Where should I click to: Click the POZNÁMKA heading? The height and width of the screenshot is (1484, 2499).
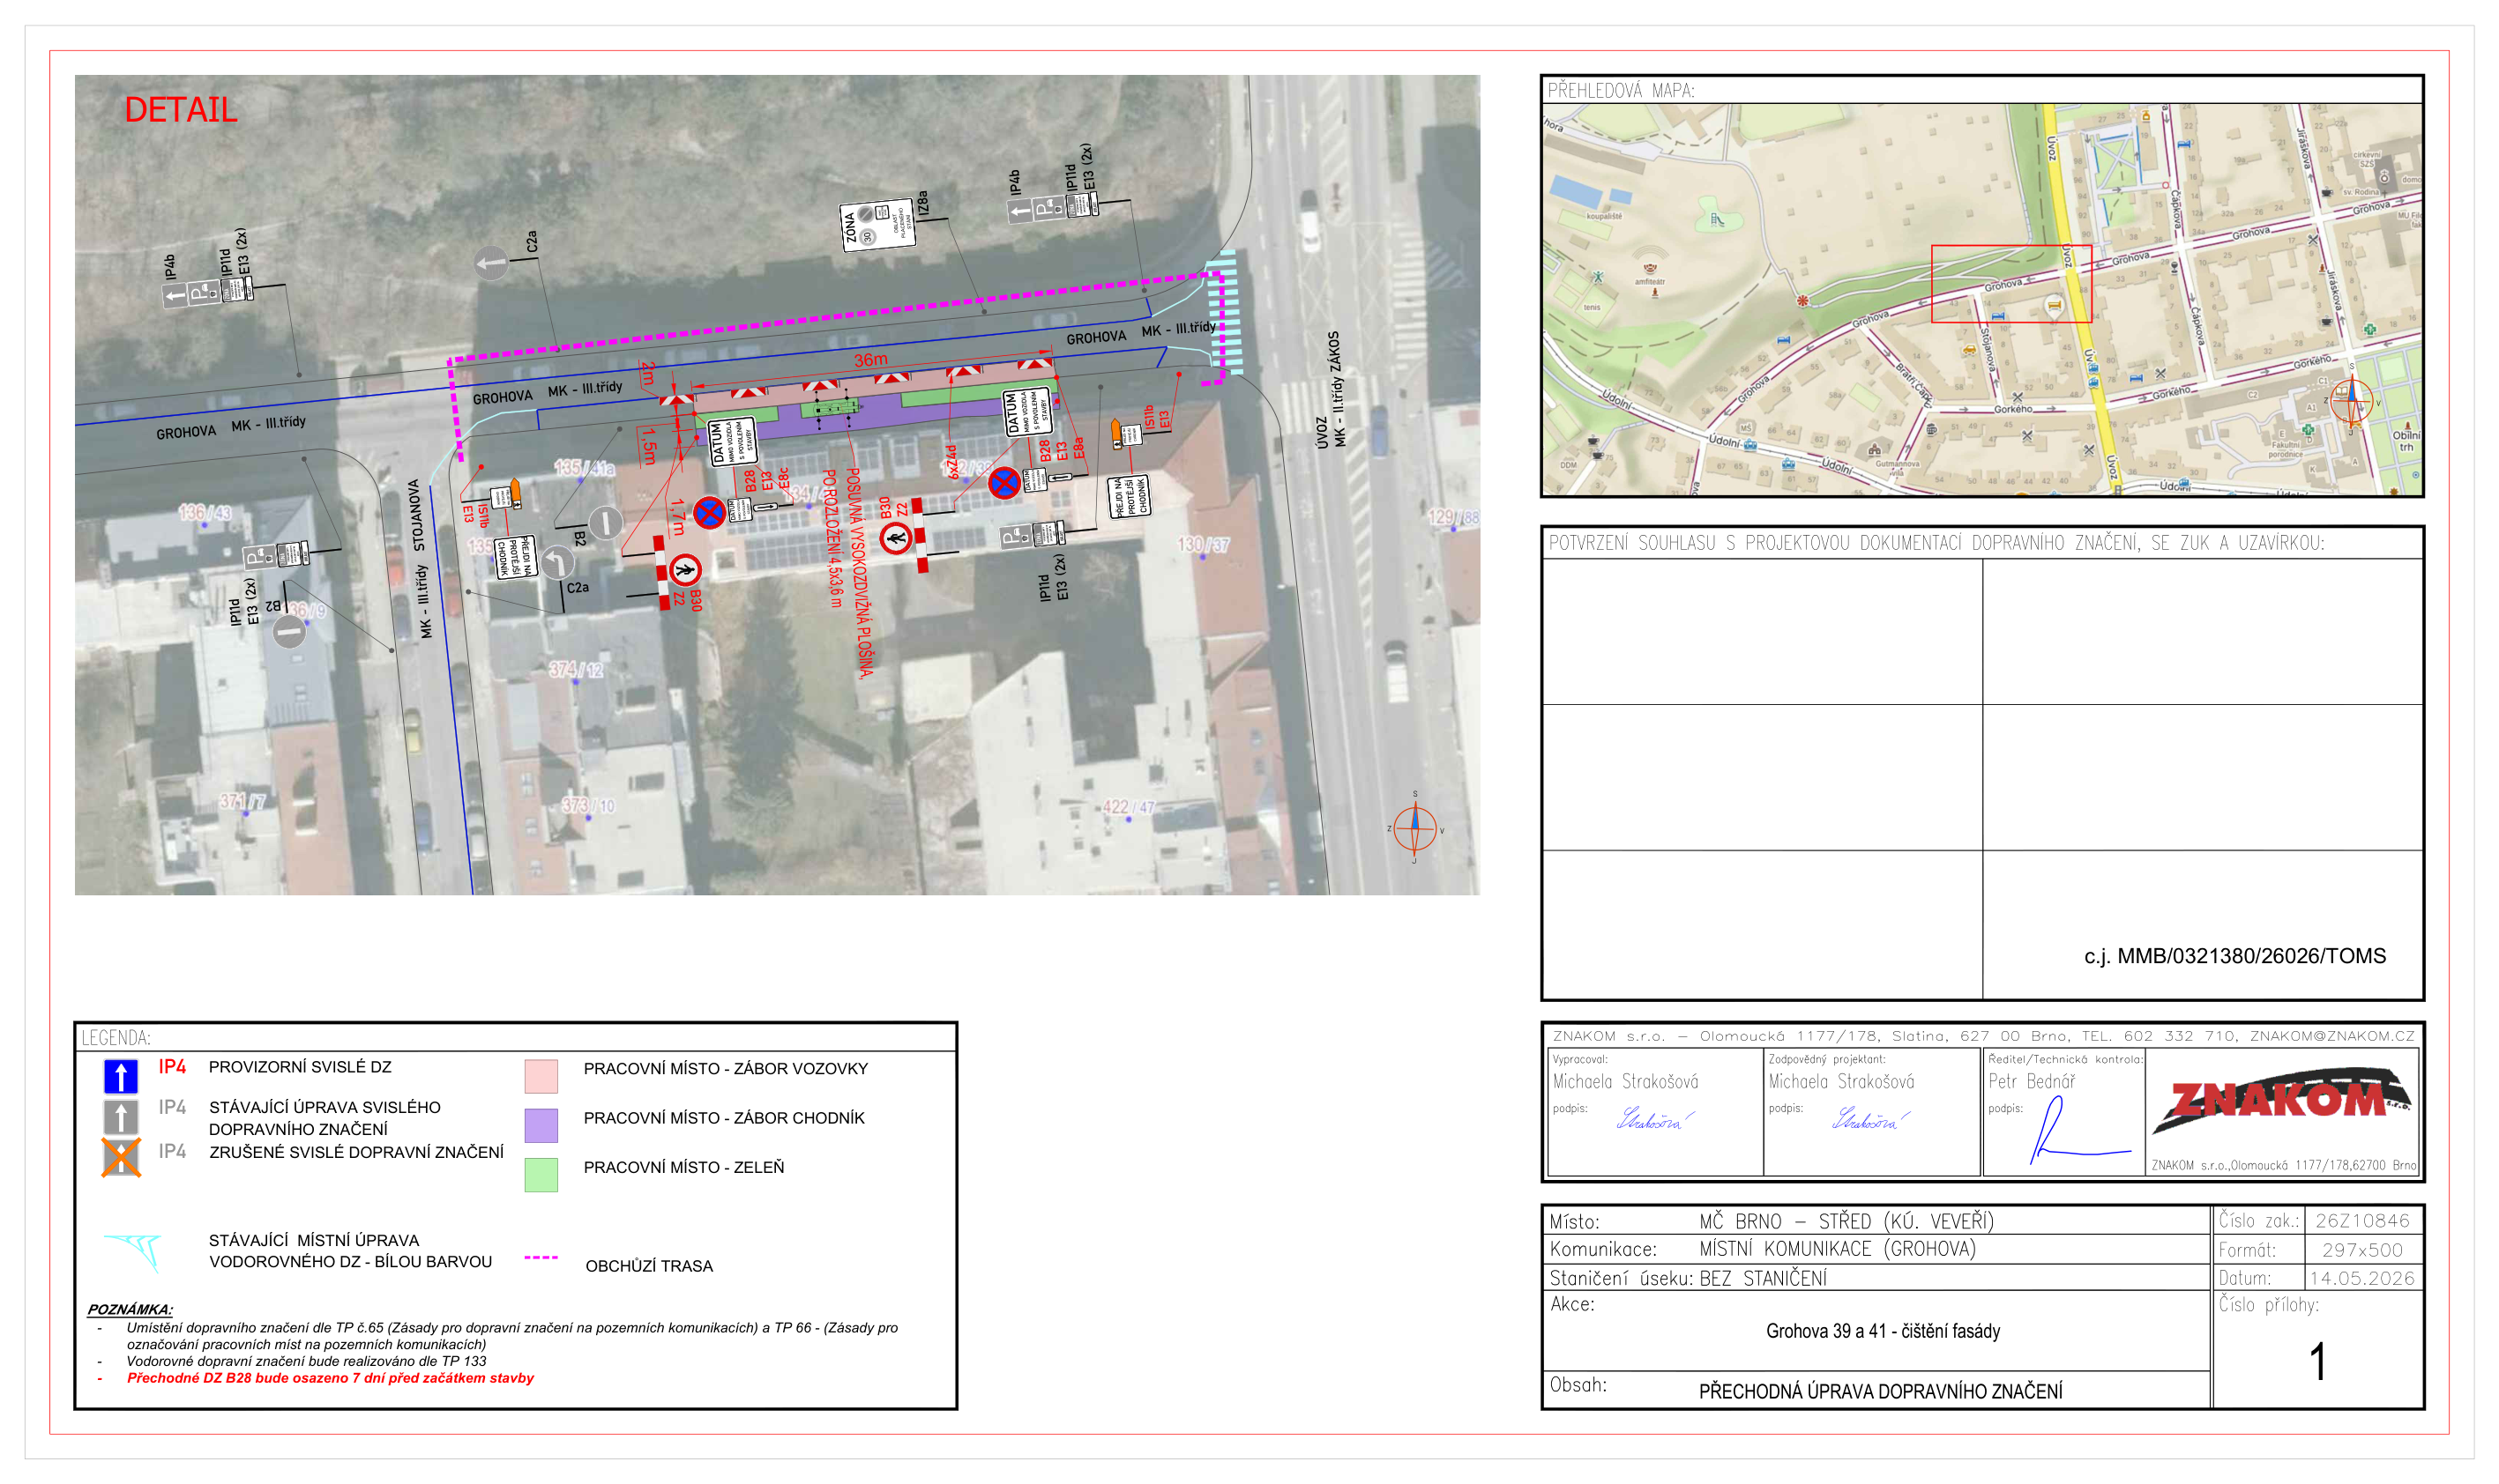pos(130,1309)
